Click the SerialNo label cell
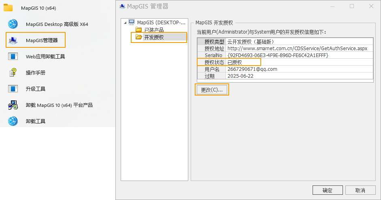The width and height of the screenshot is (381, 200). [x=211, y=55]
